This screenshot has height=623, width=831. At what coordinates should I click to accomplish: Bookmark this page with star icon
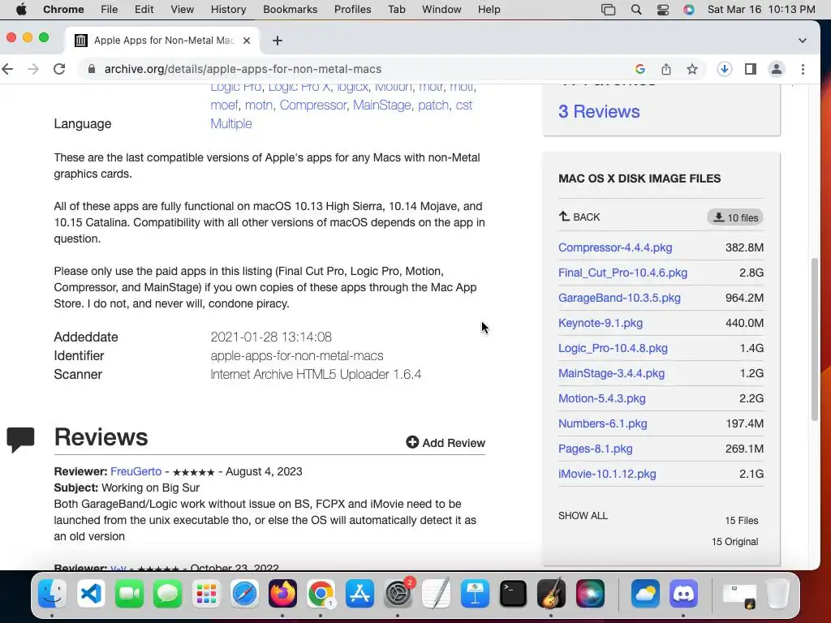point(692,69)
